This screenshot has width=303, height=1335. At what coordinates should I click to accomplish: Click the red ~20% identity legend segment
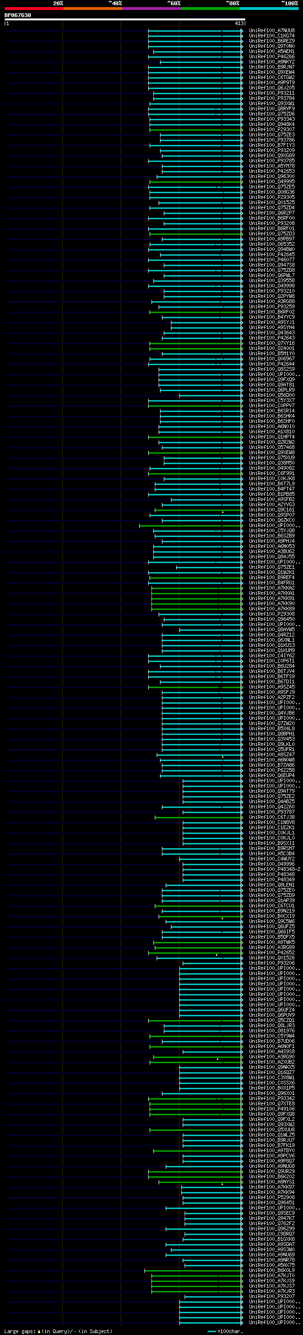point(34,9)
